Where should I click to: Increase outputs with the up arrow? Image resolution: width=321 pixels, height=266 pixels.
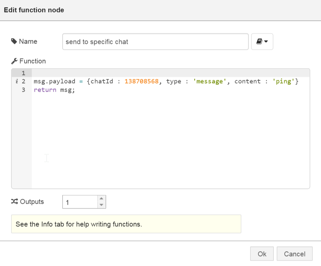click(101, 199)
